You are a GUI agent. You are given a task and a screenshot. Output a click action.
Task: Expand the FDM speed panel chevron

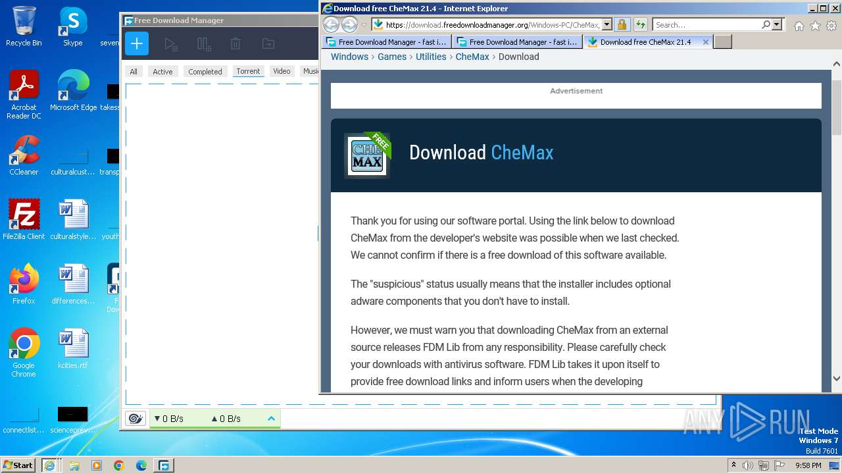click(271, 419)
